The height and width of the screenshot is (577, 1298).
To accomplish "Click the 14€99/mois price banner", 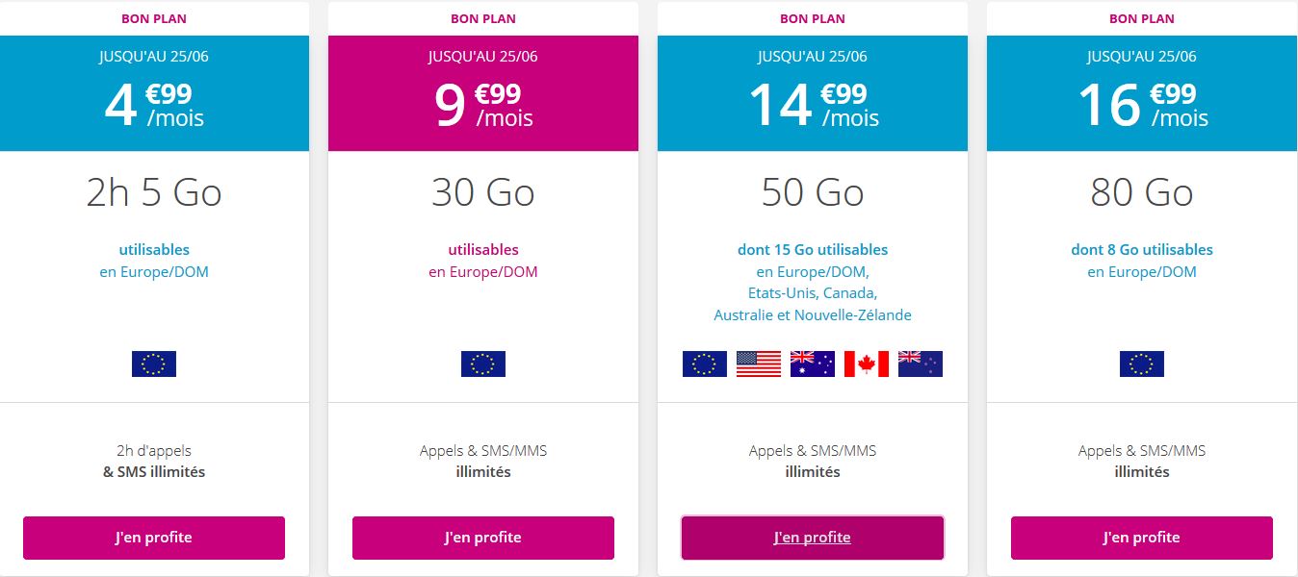I will tap(813, 94).
